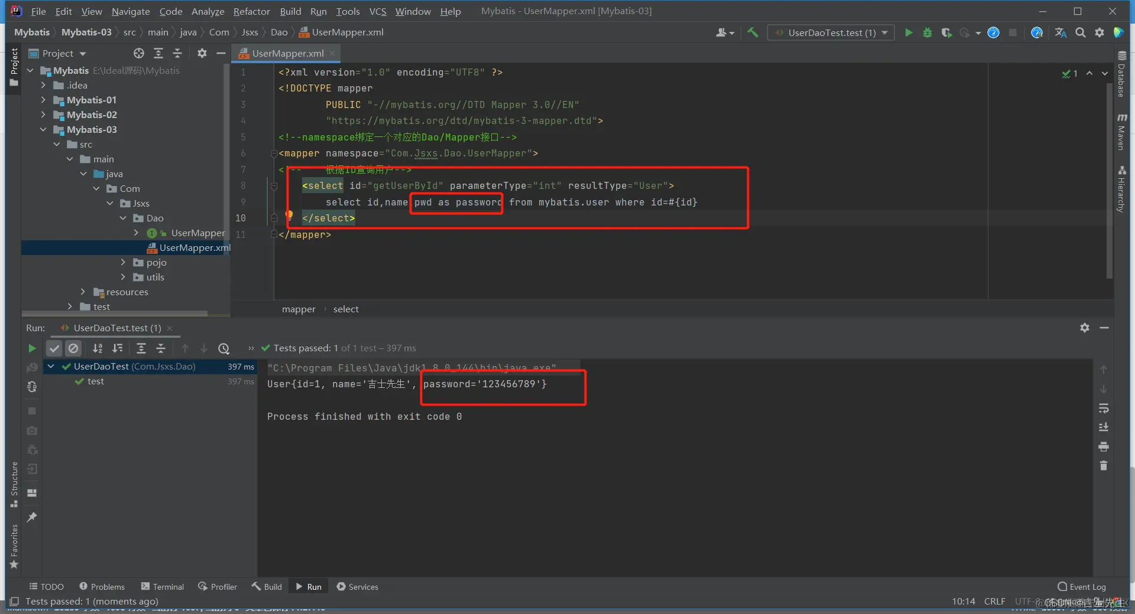Screen dimensions: 1135x614
Task: Click the translate icon in top toolbar
Action: pyautogui.click(x=1061, y=32)
